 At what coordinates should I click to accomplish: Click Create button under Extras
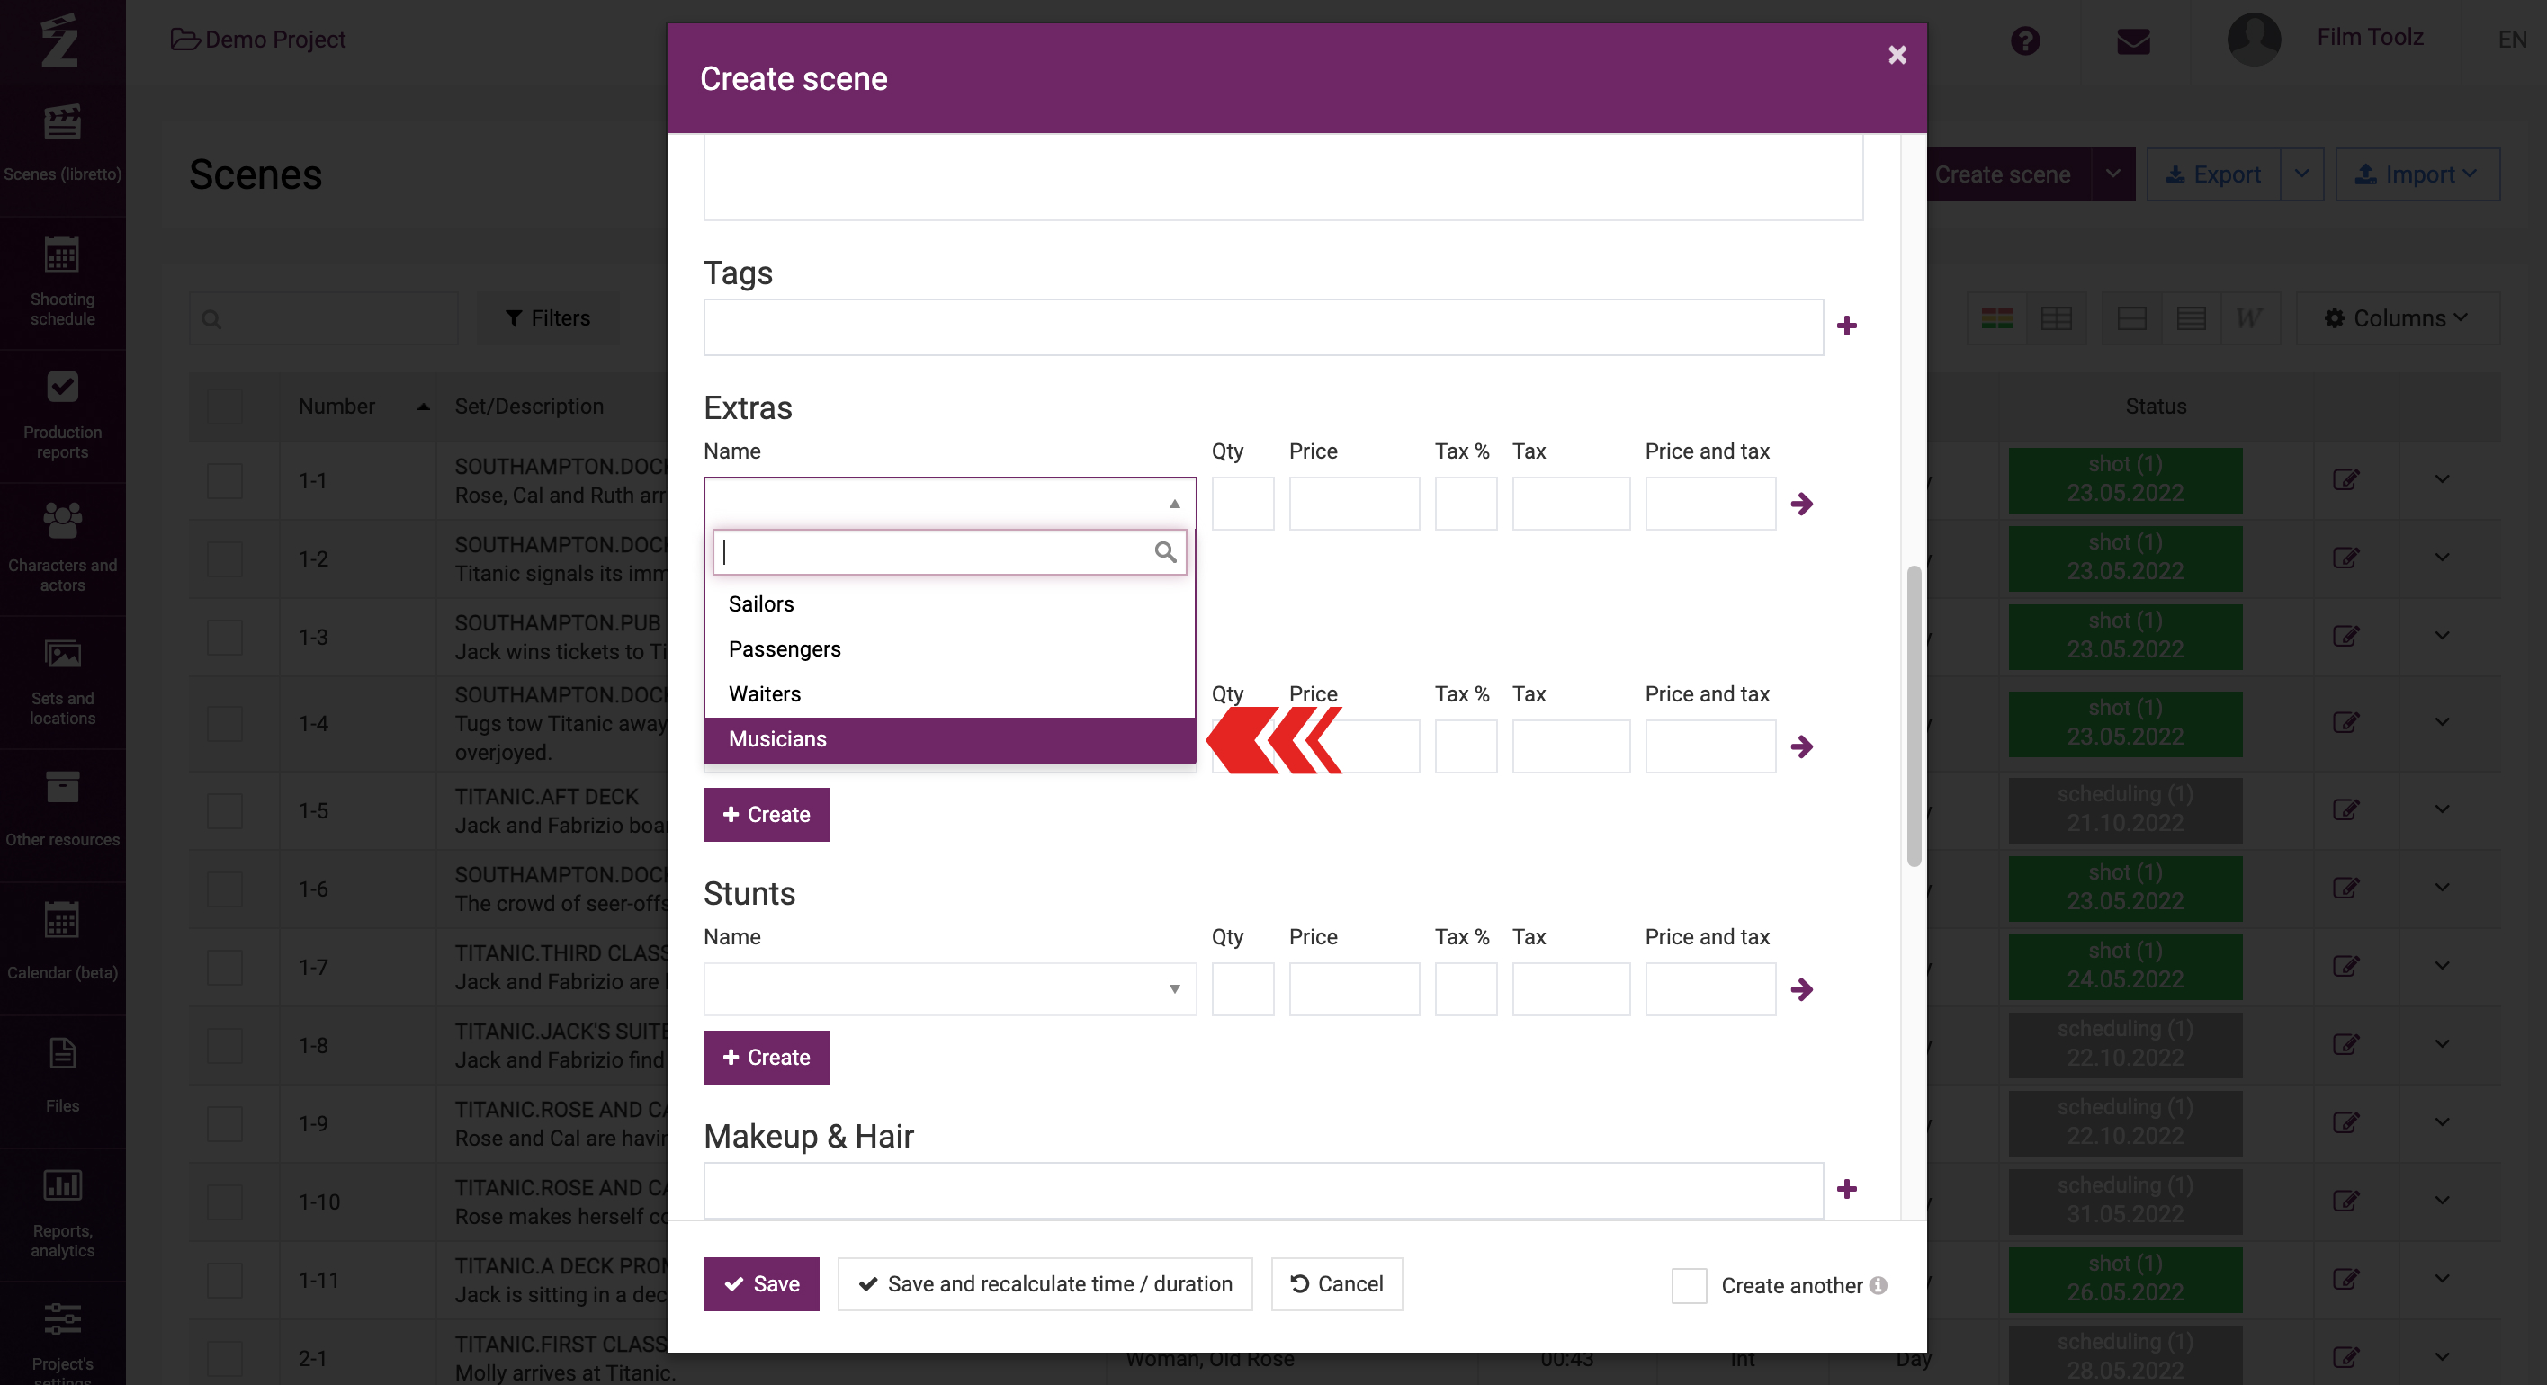[767, 815]
